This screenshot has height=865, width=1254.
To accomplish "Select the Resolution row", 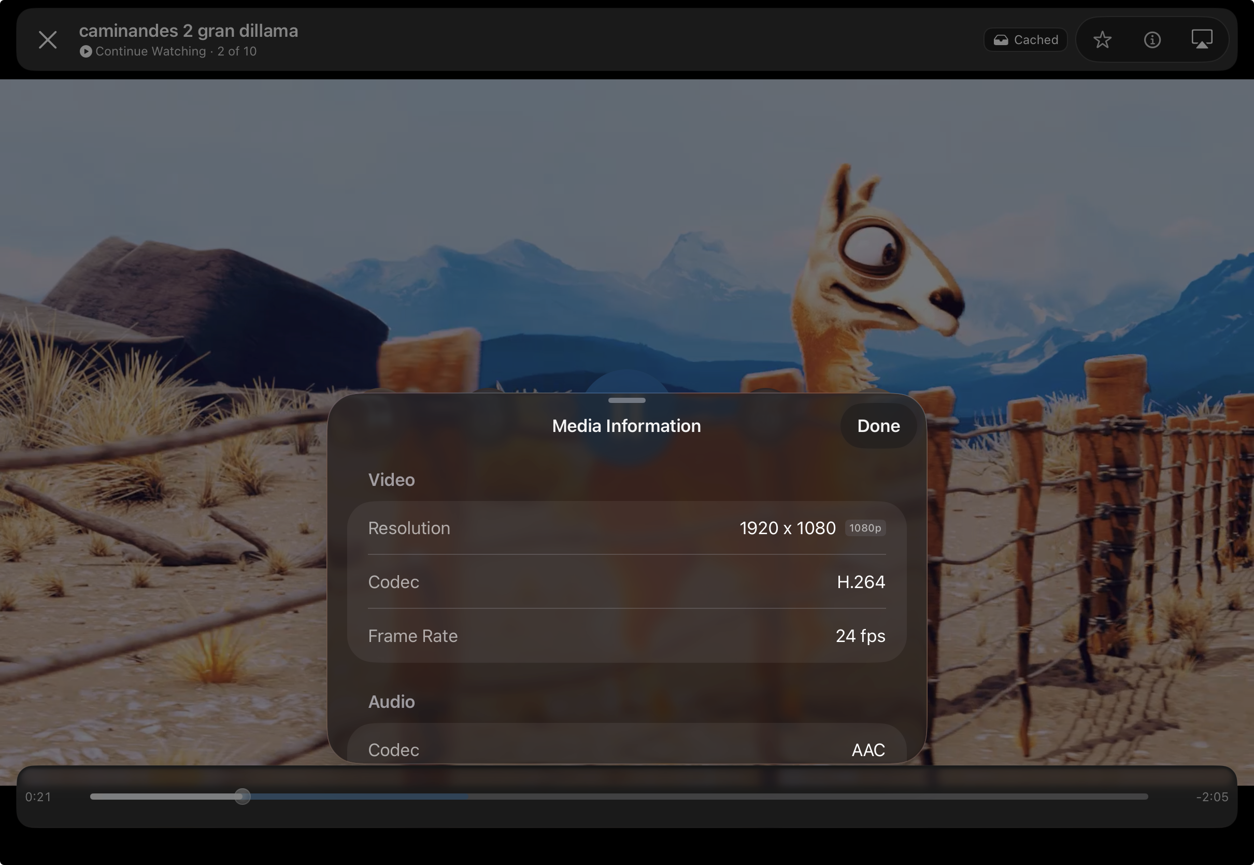I will [626, 528].
